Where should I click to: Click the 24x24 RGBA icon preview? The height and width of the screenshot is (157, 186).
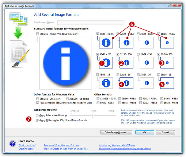click(x=147, y=43)
